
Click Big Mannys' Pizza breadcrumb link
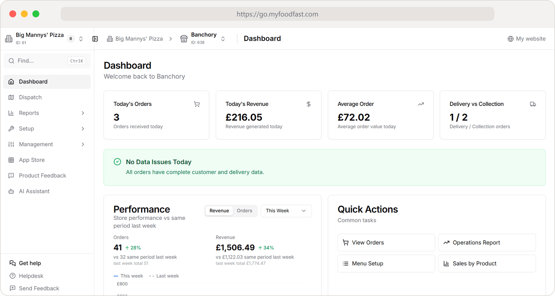[x=135, y=39]
